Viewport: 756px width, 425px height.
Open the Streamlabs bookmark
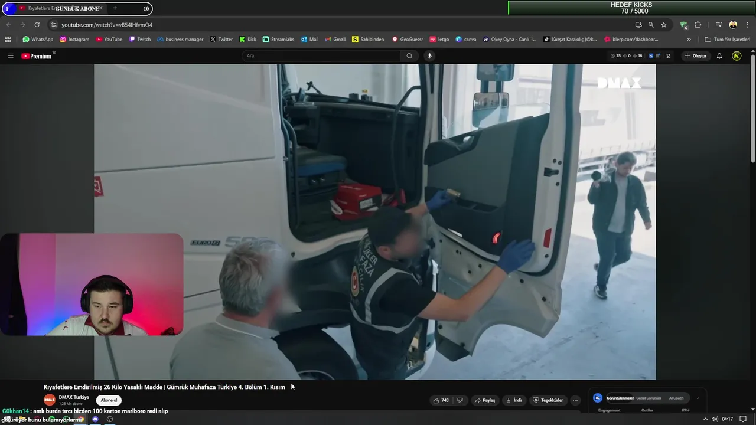click(278, 40)
